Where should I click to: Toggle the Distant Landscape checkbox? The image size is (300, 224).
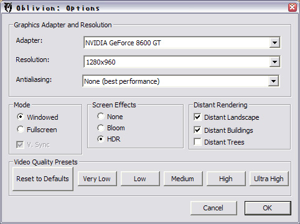click(x=197, y=117)
